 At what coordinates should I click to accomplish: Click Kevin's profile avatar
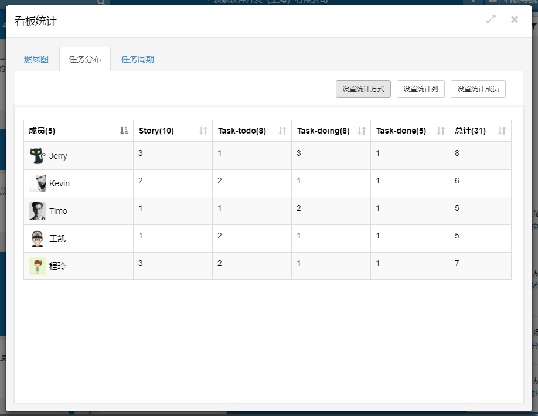click(38, 183)
